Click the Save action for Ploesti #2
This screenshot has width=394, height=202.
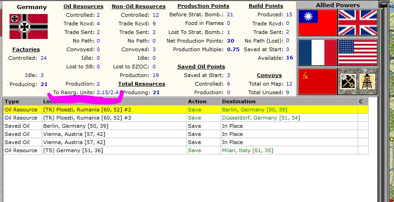194,110
